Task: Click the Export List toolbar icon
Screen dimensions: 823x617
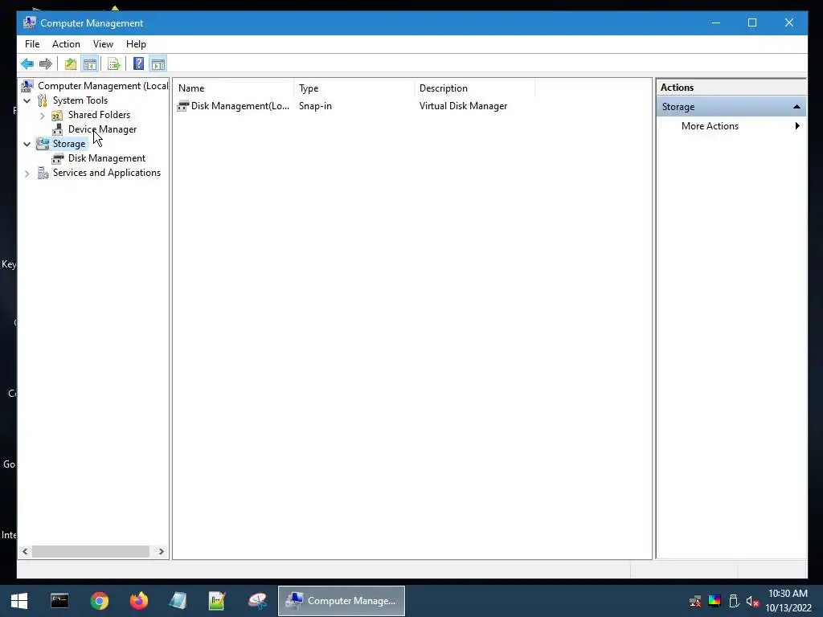Action: click(x=114, y=64)
